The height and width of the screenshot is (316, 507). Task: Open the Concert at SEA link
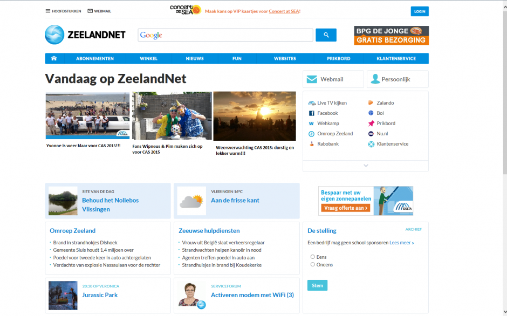(284, 11)
